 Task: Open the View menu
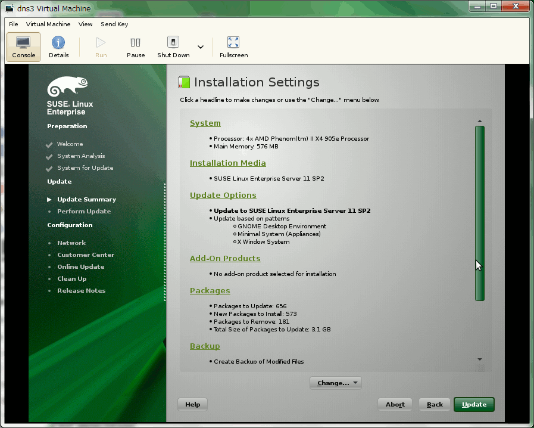(x=85, y=24)
